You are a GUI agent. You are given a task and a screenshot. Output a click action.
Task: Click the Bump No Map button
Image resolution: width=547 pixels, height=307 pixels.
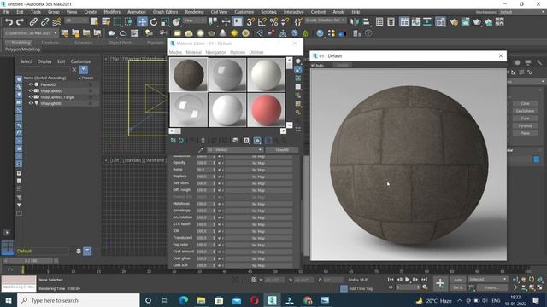tap(258, 170)
